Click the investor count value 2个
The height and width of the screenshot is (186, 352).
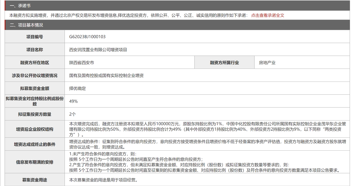coord(72,114)
